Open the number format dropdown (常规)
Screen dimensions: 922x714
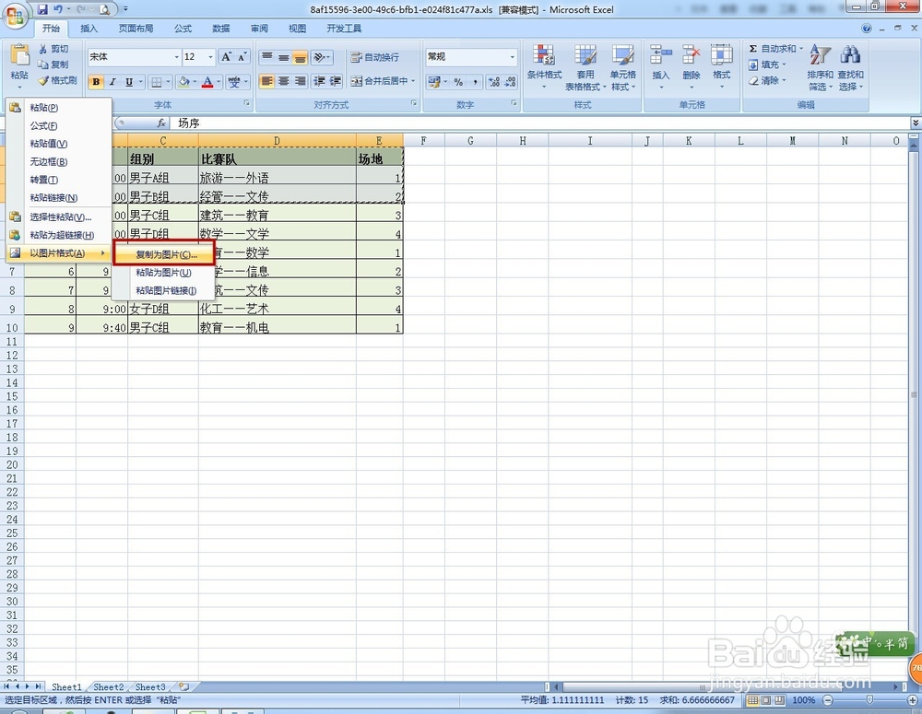[513, 57]
